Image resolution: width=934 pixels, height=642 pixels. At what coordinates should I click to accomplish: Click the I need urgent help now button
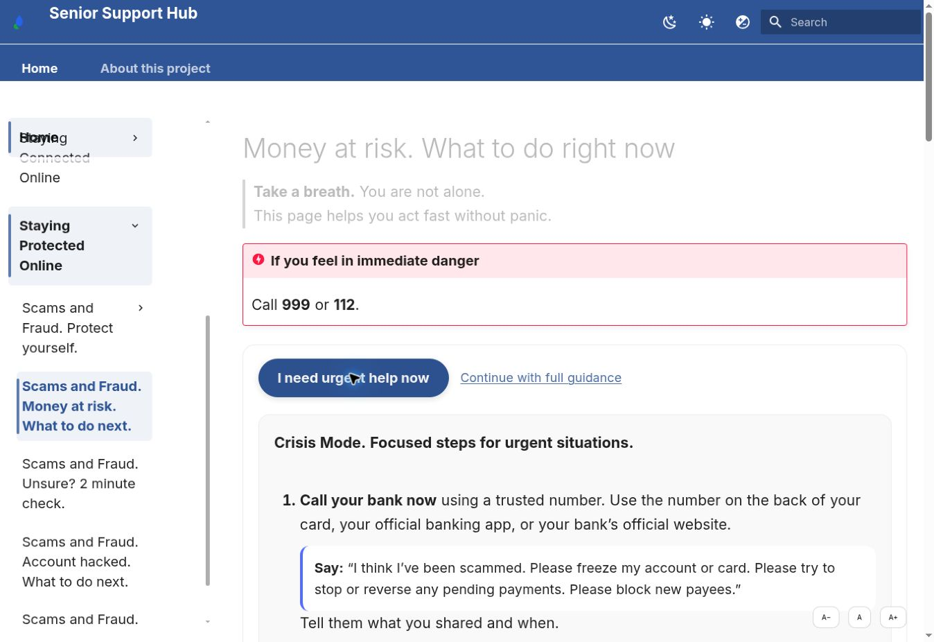[x=353, y=378]
